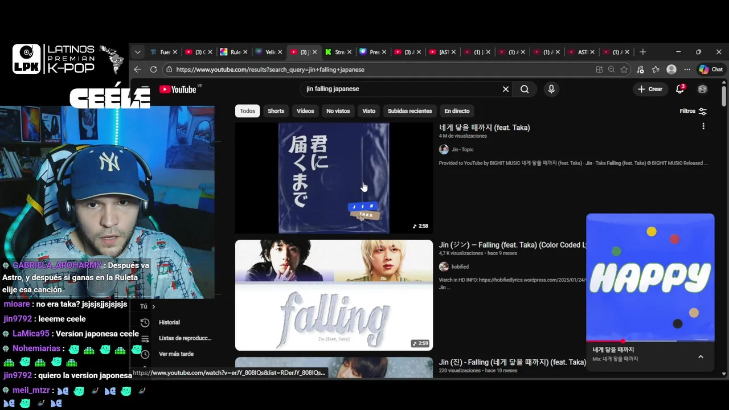Viewport: 729px width, 410px height.
Task: Go back with the browser back arrow
Action: (137, 69)
